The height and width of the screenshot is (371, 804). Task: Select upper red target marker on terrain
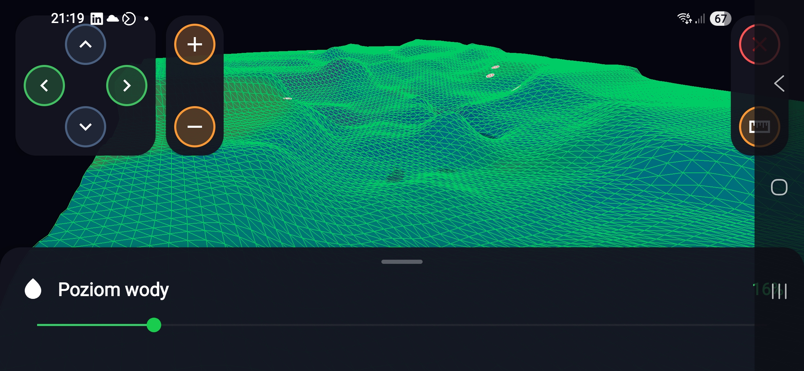coord(495,67)
